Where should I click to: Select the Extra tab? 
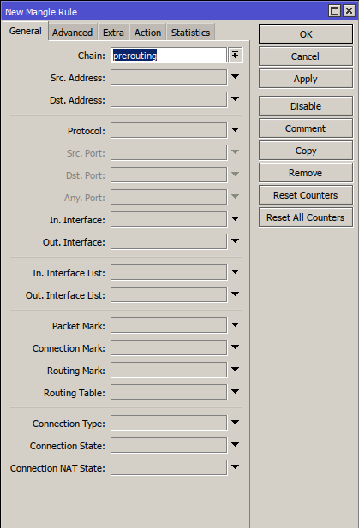click(x=113, y=33)
